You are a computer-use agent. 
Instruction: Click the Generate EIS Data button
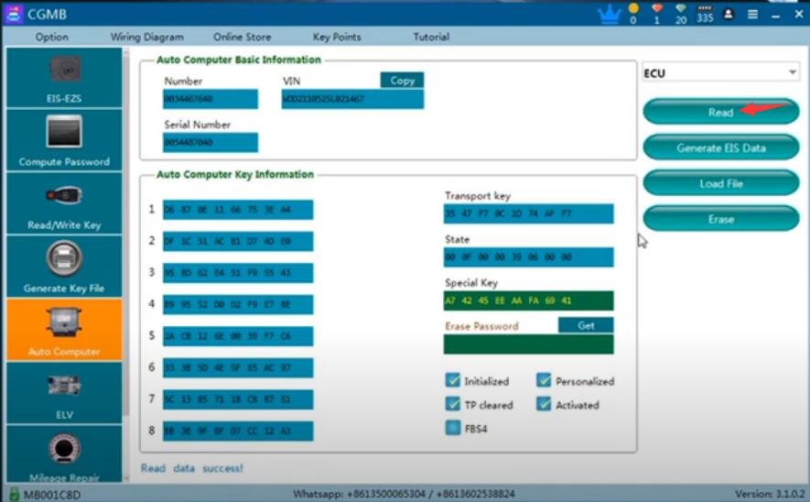coord(720,147)
